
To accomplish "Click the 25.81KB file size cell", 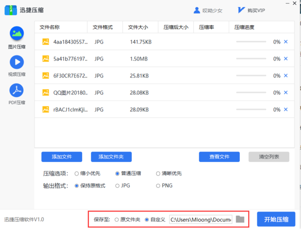I will point(139,76).
